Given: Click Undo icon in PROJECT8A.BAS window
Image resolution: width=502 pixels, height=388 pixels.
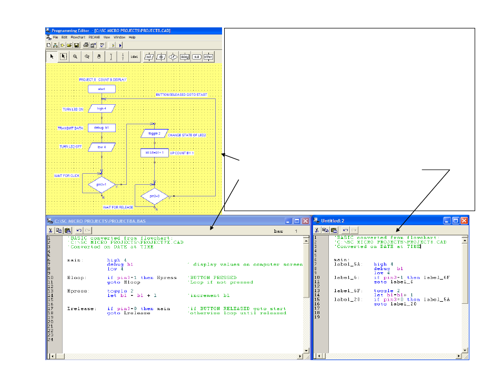Looking at the screenshot, I should coord(79,231).
